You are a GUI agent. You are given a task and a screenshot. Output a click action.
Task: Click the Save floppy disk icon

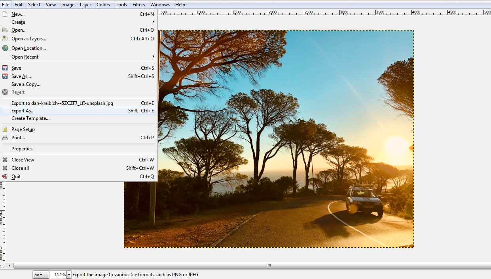coord(4,68)
